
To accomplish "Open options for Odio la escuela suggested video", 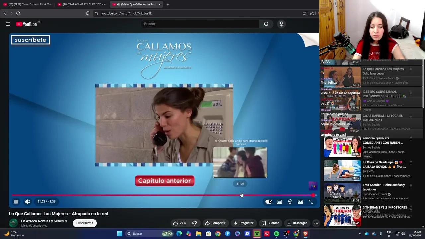I will (411, 70).
